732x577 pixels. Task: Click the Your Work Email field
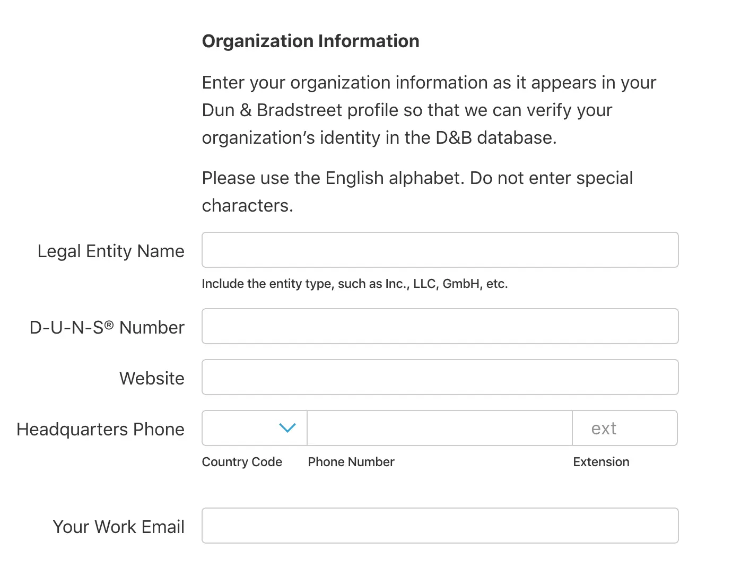(440, 526)
